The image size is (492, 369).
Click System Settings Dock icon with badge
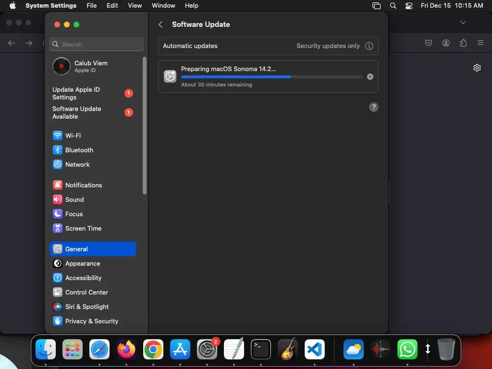click(207, 349)
